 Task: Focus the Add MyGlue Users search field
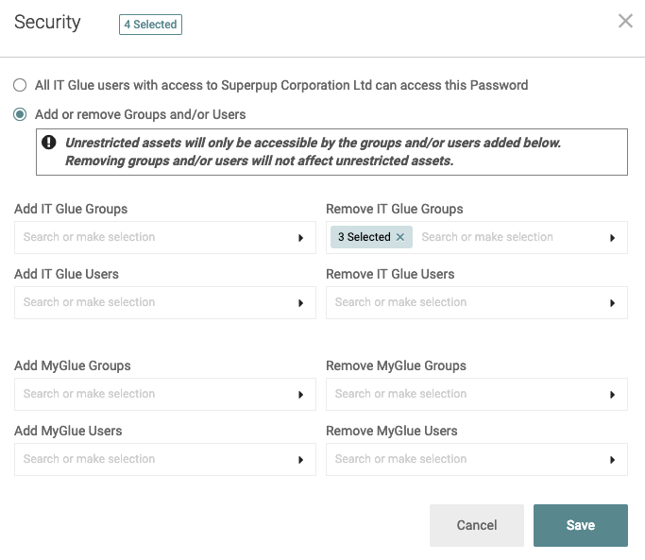[151, 459]
